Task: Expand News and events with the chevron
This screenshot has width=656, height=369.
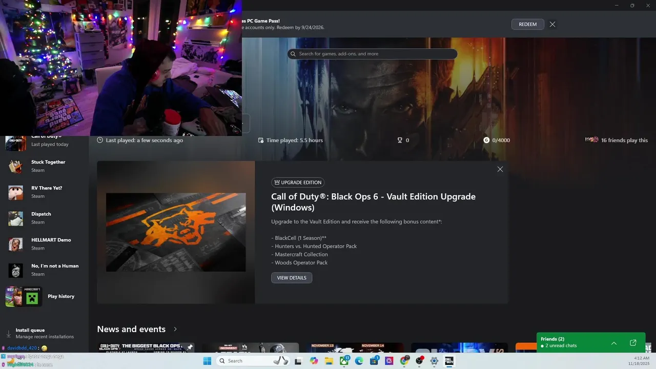Action: pos(175,329)
